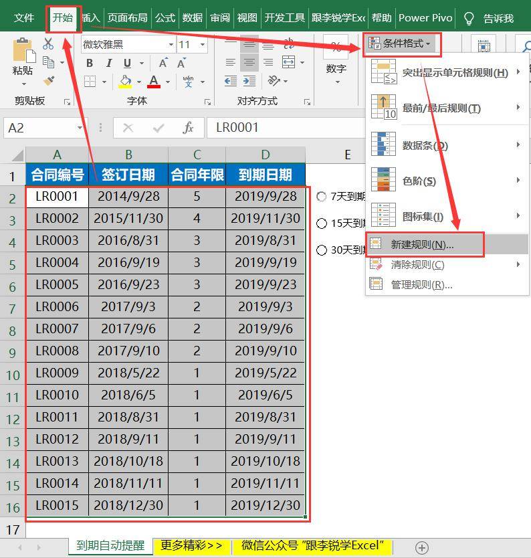
Task: Select the 7天到期 radio button
Action: [321, 197]
